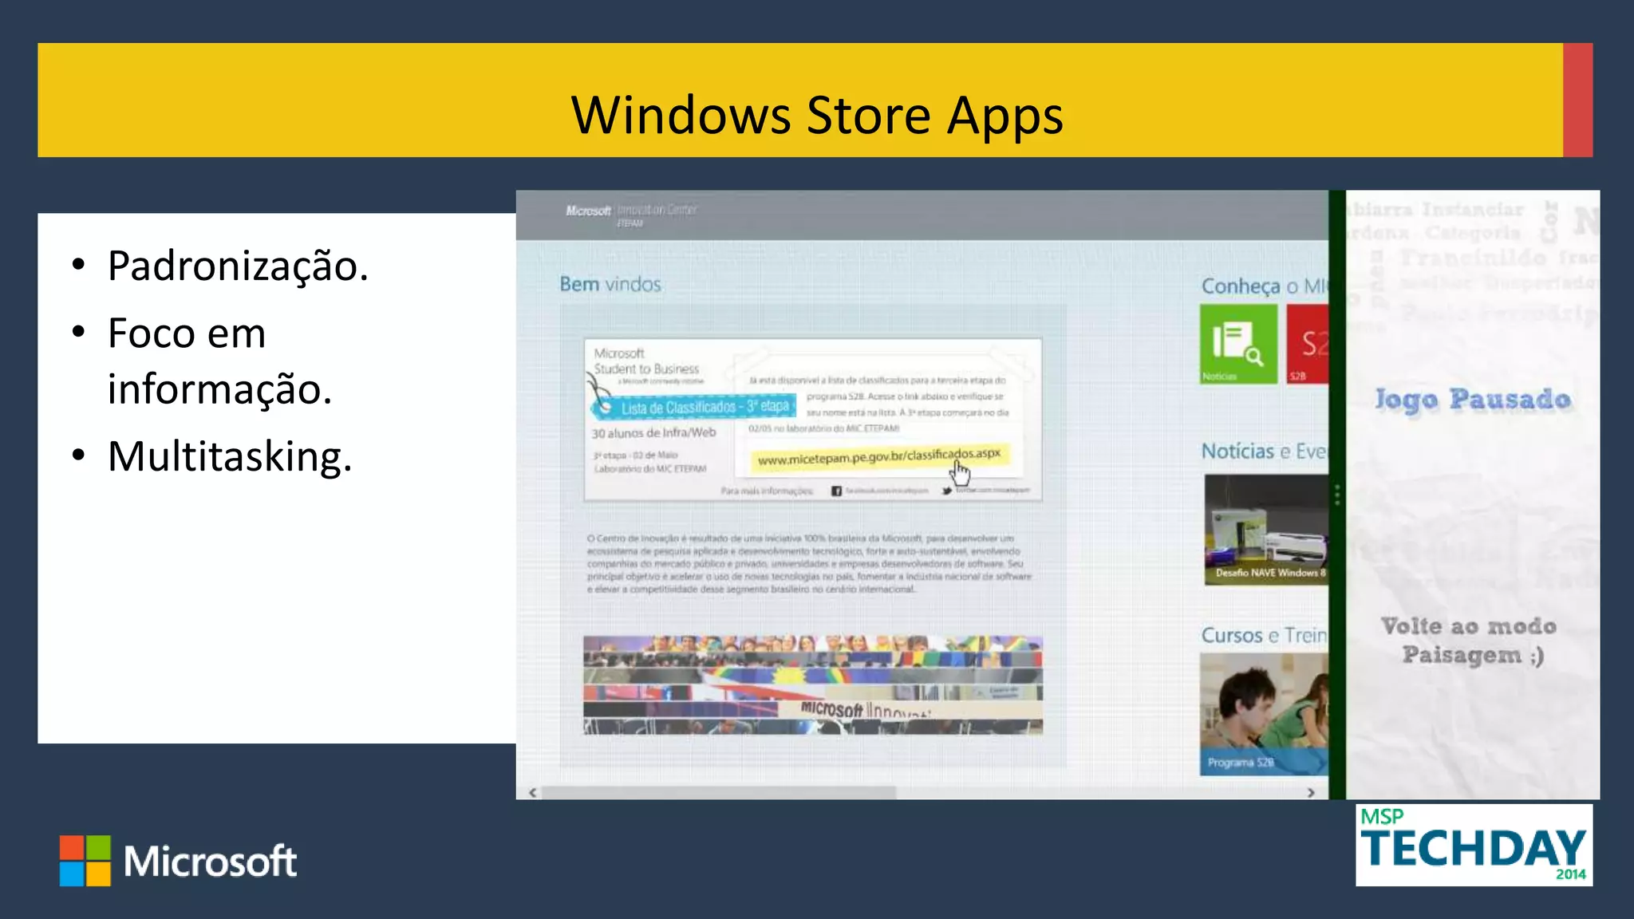This screenshot has height=919, width=1634.
Task: Click the Cursos e Treinamentos heading
Action: click(x=1265, y=635)
